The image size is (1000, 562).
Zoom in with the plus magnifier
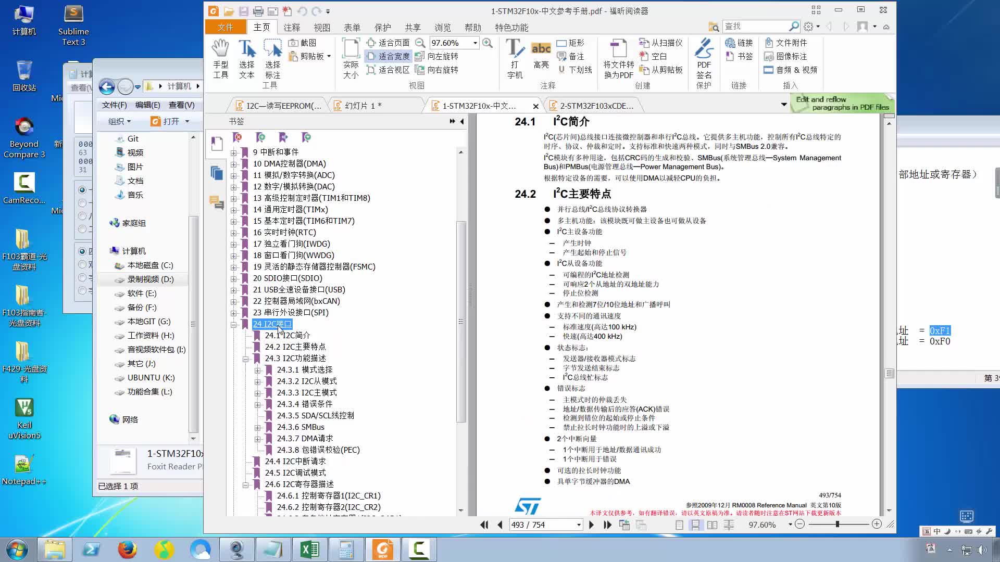tap(488, 43)
